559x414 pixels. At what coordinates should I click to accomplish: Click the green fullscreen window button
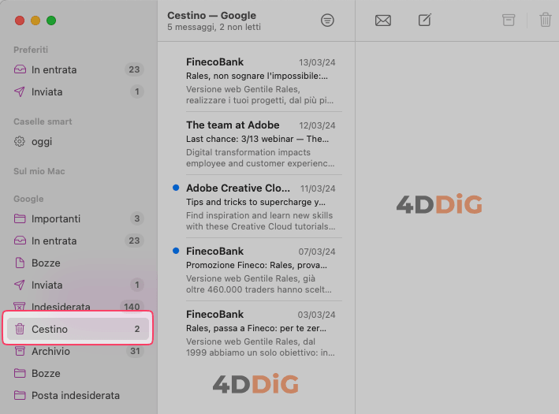(51, 21)
